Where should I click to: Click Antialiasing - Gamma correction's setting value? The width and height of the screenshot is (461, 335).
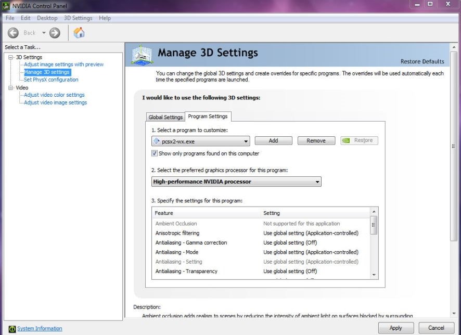click(x=290, y=243)
